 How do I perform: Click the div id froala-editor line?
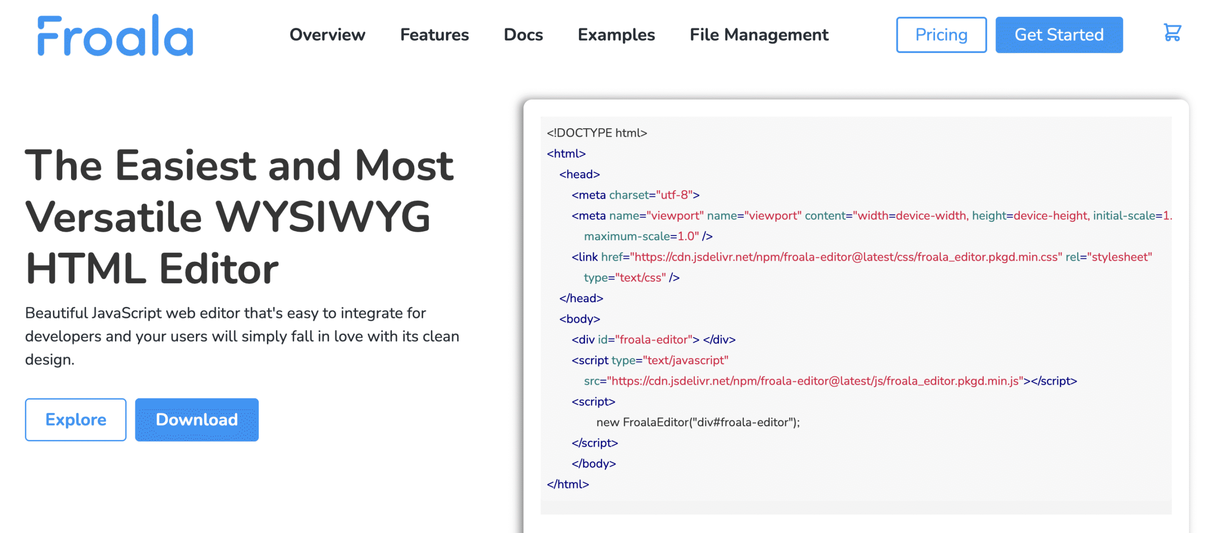pyautogui.click(x=653, y=340)
